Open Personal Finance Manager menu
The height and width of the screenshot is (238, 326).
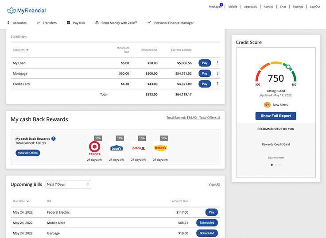[x=171, y=23]
